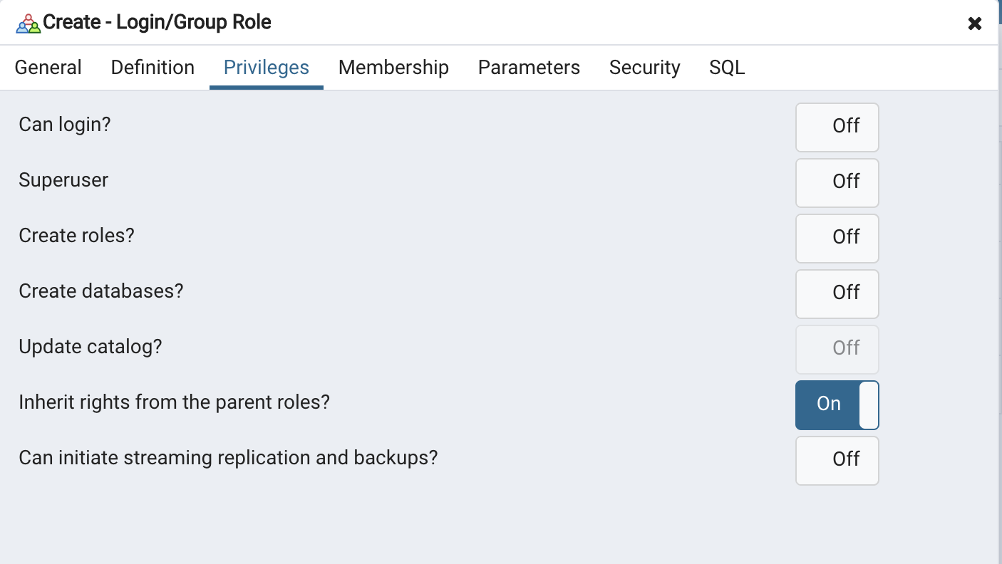Enable streaming replication and backups switch
Screen dimensions: 1002x564
[837, 460]
